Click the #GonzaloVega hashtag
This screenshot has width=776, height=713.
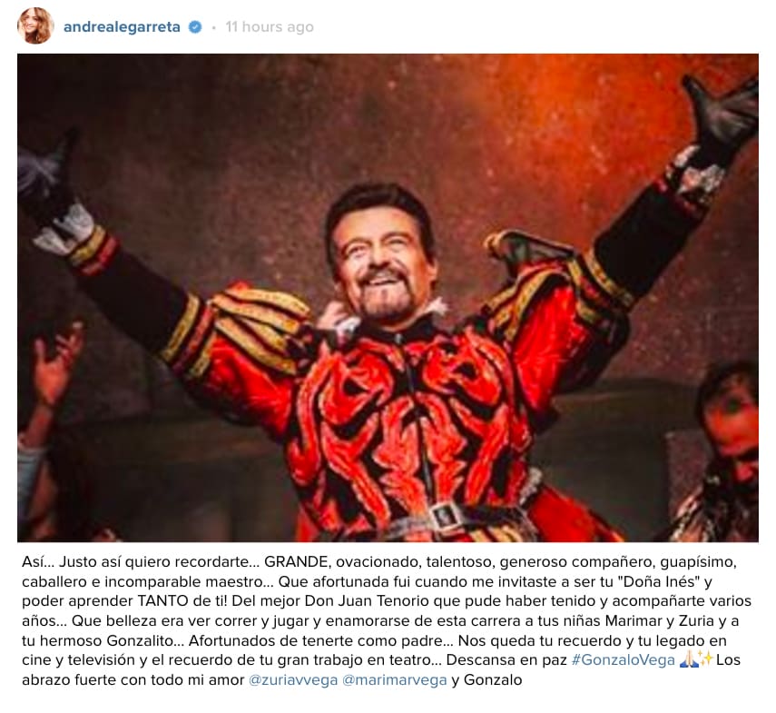[624, 660]
